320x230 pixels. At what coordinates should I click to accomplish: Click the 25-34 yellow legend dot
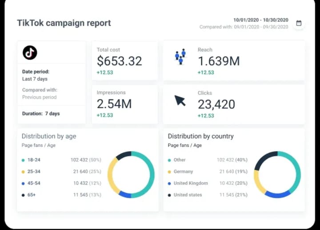click(23, 172)
